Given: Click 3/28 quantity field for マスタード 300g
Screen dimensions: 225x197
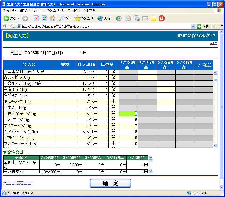Looking at the screenshot, I should tap(128, 126).
